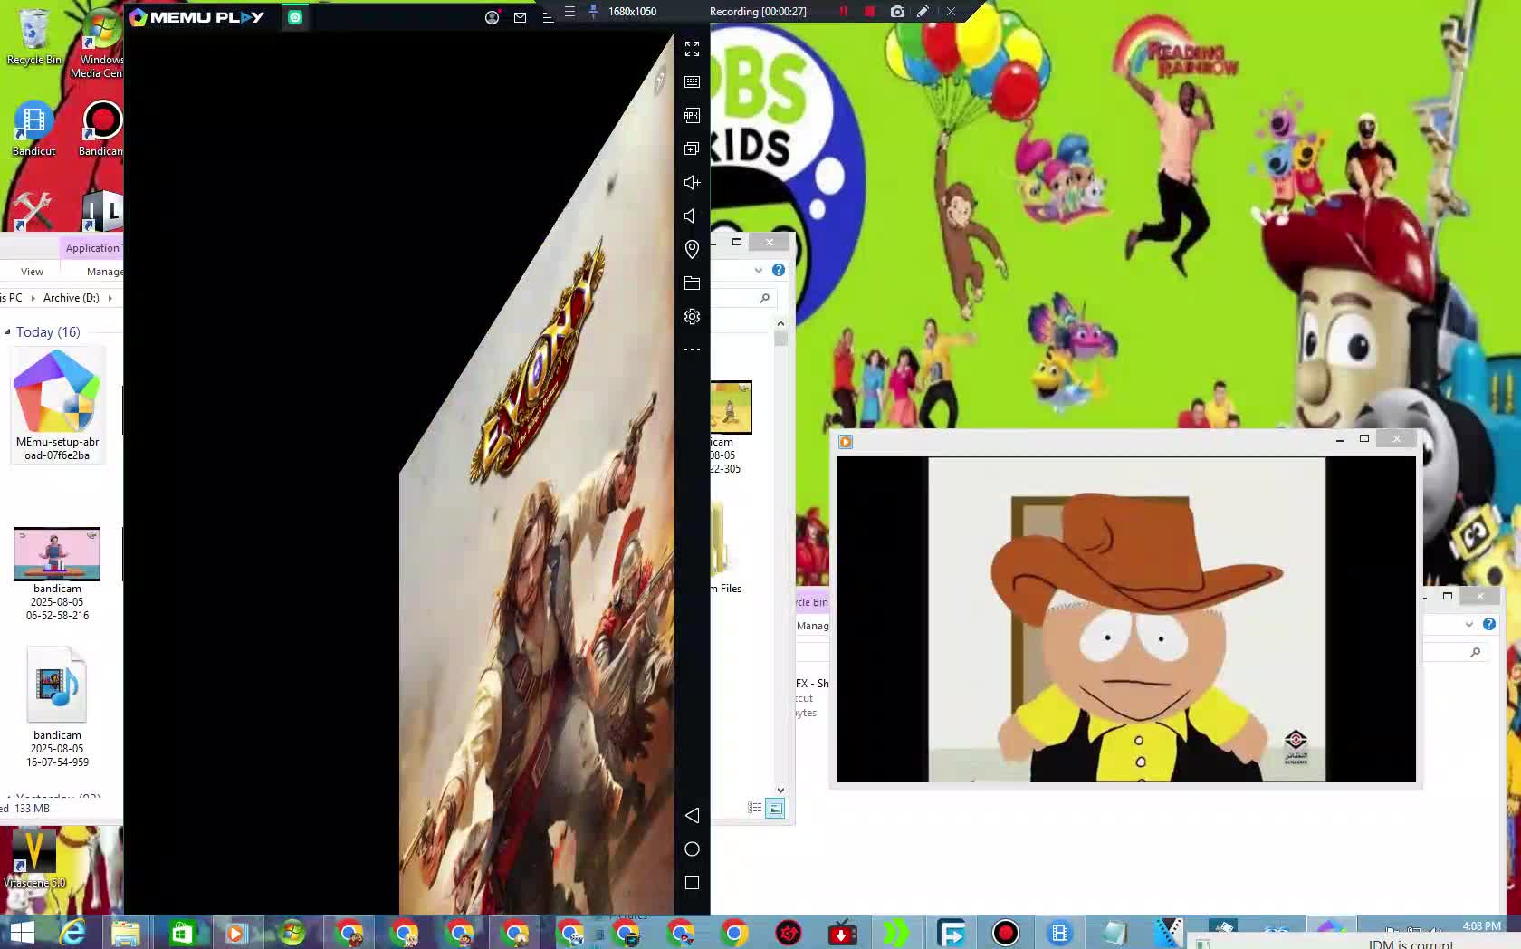
Task: Lower volume with MEmu volume down icon
Action: tap(692, 216)
